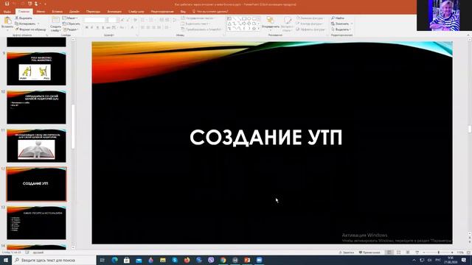Toggle Underline formatting in Font group
472x265 pixels.
[97, 28]
